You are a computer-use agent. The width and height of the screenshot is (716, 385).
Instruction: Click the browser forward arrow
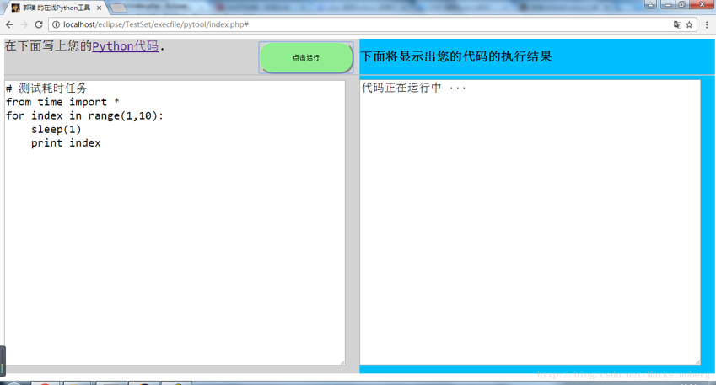(24, 24)
